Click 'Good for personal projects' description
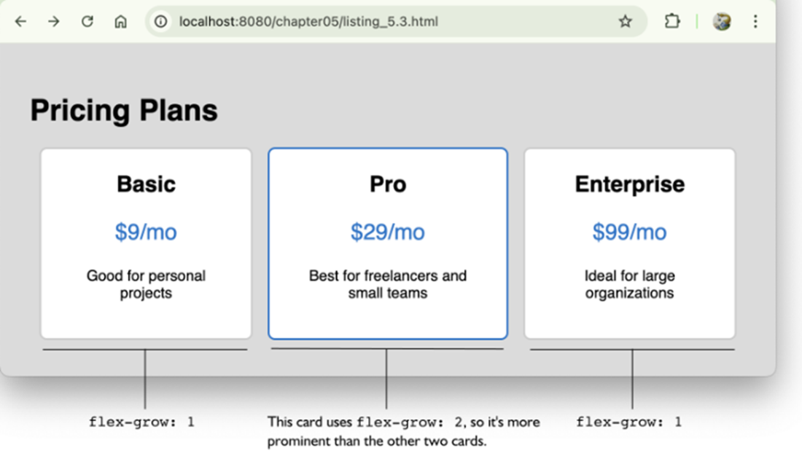Screen dimensions: 802x467 click(x=146, y=284)
